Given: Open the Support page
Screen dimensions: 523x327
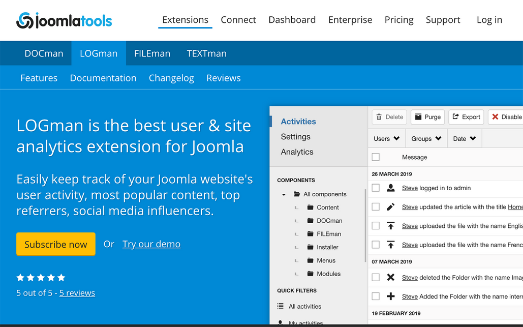Looking at the screenshot, I should (x=443, y=20).
